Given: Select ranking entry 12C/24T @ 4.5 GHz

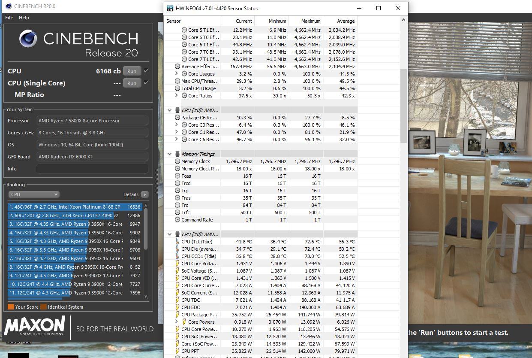Looking at the screenshot, I should [75, 276].
